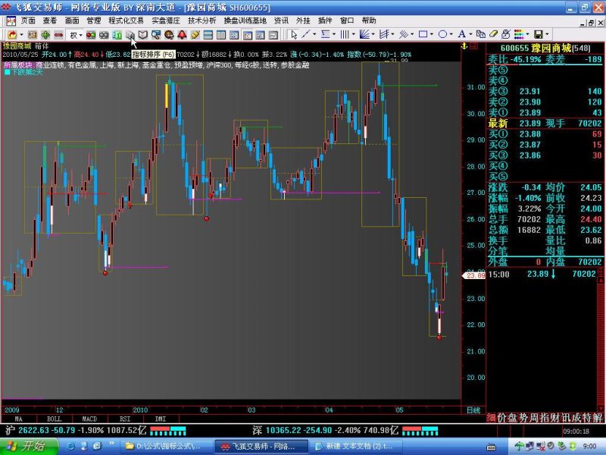
Task: Click the red-green lights toolbar icon
Action: click(91, 35)
